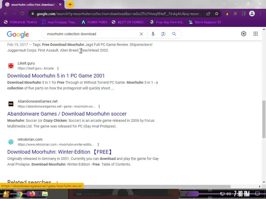Open Abandonware Games Download Moorhuhn soccer result
This screenshot has width=266, height=199.
click(67, 114)
